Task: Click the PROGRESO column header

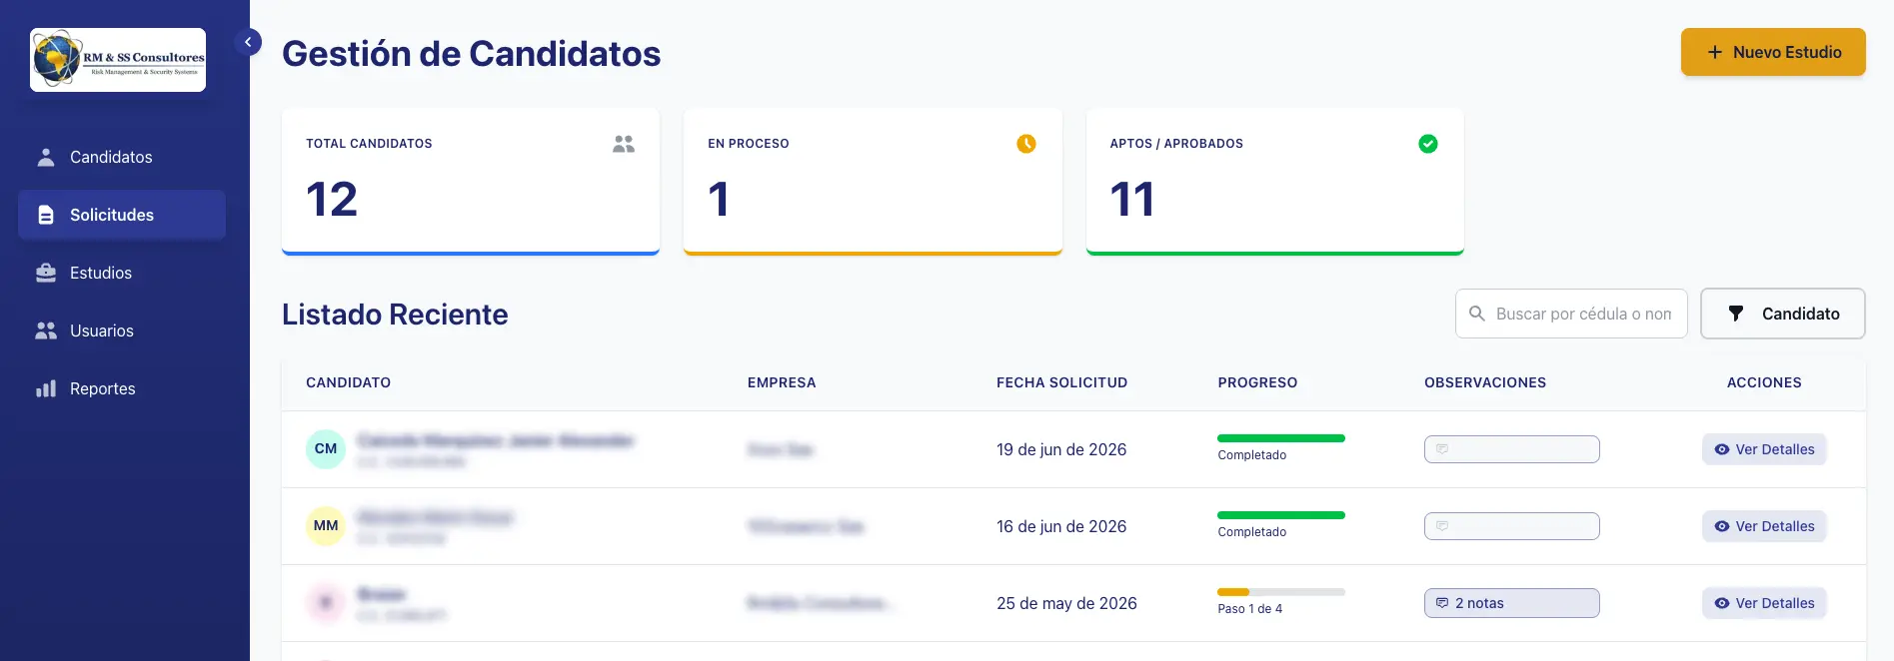Action: [1257, 382]
